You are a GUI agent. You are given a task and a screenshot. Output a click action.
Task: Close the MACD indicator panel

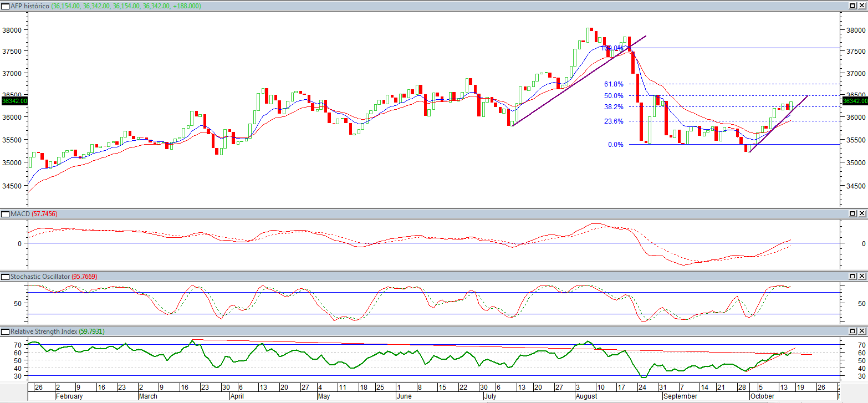(862, 213)
